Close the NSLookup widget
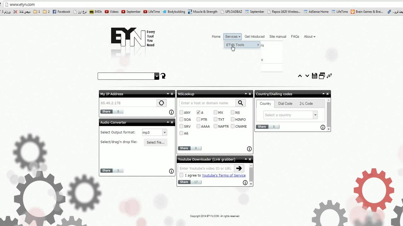The width and height of the screenshot is (403, 226). click(x=250, y=94)
